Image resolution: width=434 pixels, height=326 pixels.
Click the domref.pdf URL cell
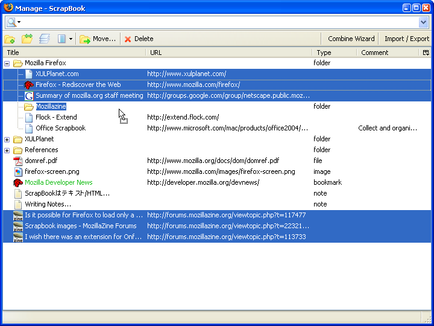pyautogui.click(x=213, y=161)
